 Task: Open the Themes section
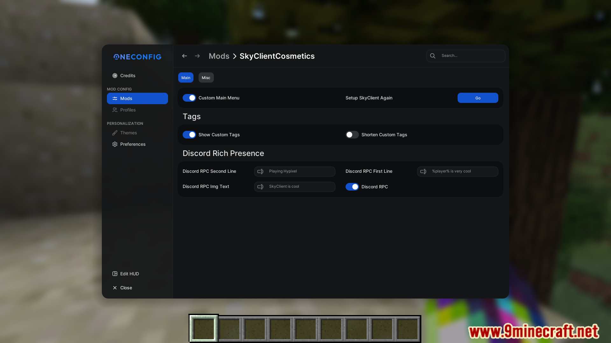(x=137, y=133)
